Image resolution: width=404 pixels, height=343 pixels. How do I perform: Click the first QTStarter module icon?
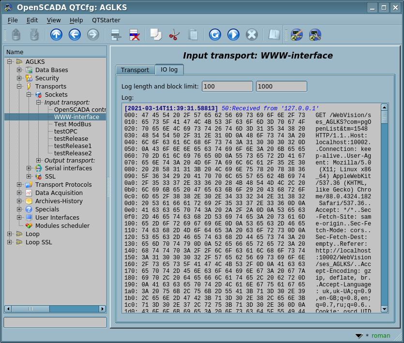(297, 35)
